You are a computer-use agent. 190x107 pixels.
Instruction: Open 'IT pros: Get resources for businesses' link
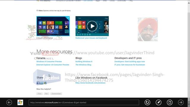tap(130, 65)
